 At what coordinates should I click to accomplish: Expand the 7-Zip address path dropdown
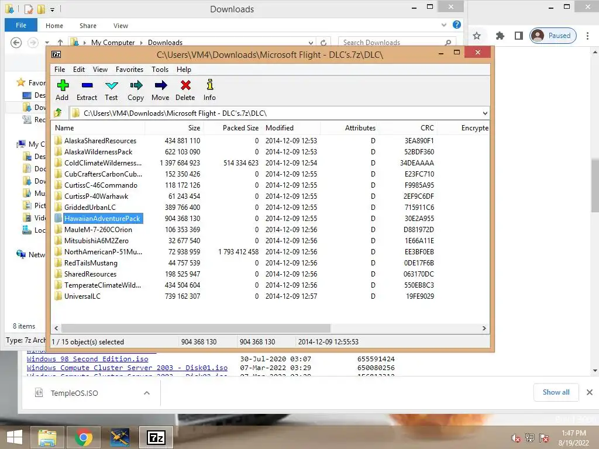485,113
